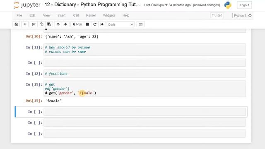Open the File menu
This screenshot has height=149, width=265.
pyautogui.click(x=19, y=15)
